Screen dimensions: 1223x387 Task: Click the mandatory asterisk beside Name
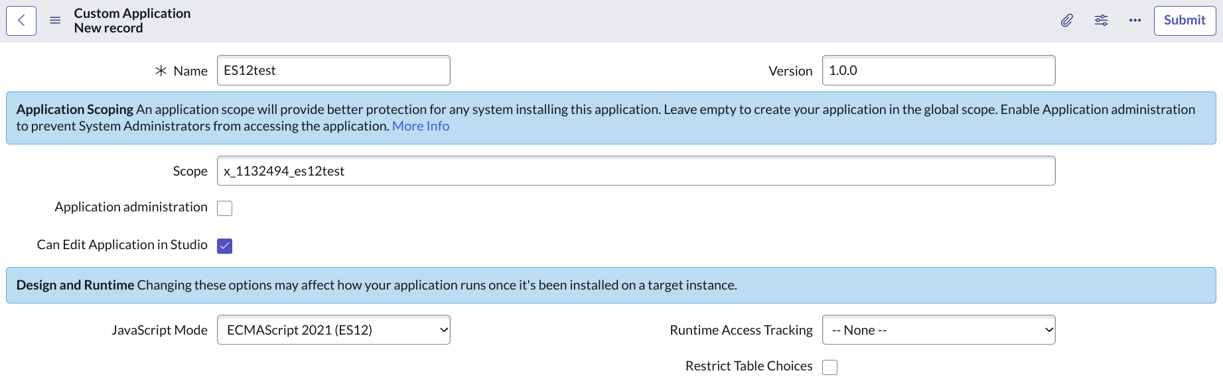(x=161, y=70)
